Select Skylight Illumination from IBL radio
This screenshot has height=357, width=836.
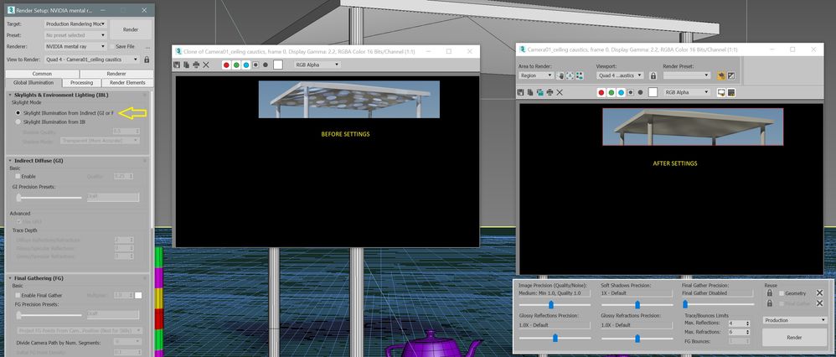[x=18, y=122]
